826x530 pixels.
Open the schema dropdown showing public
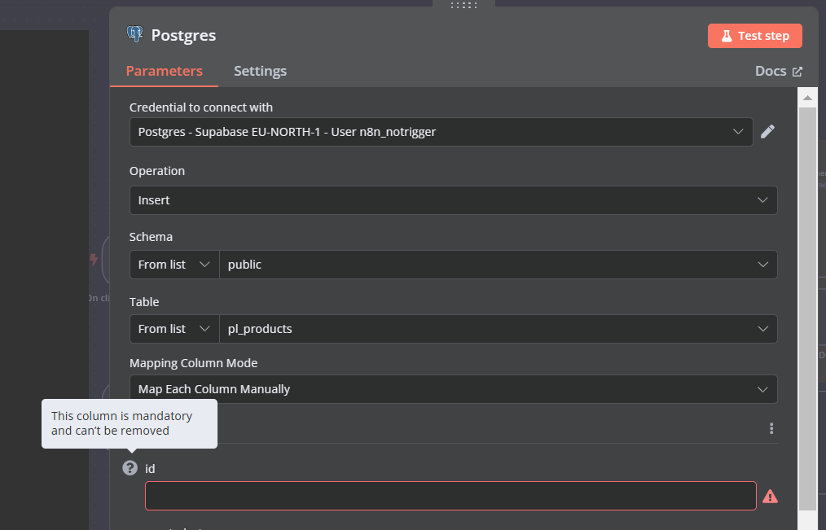(x=498, y=265)
